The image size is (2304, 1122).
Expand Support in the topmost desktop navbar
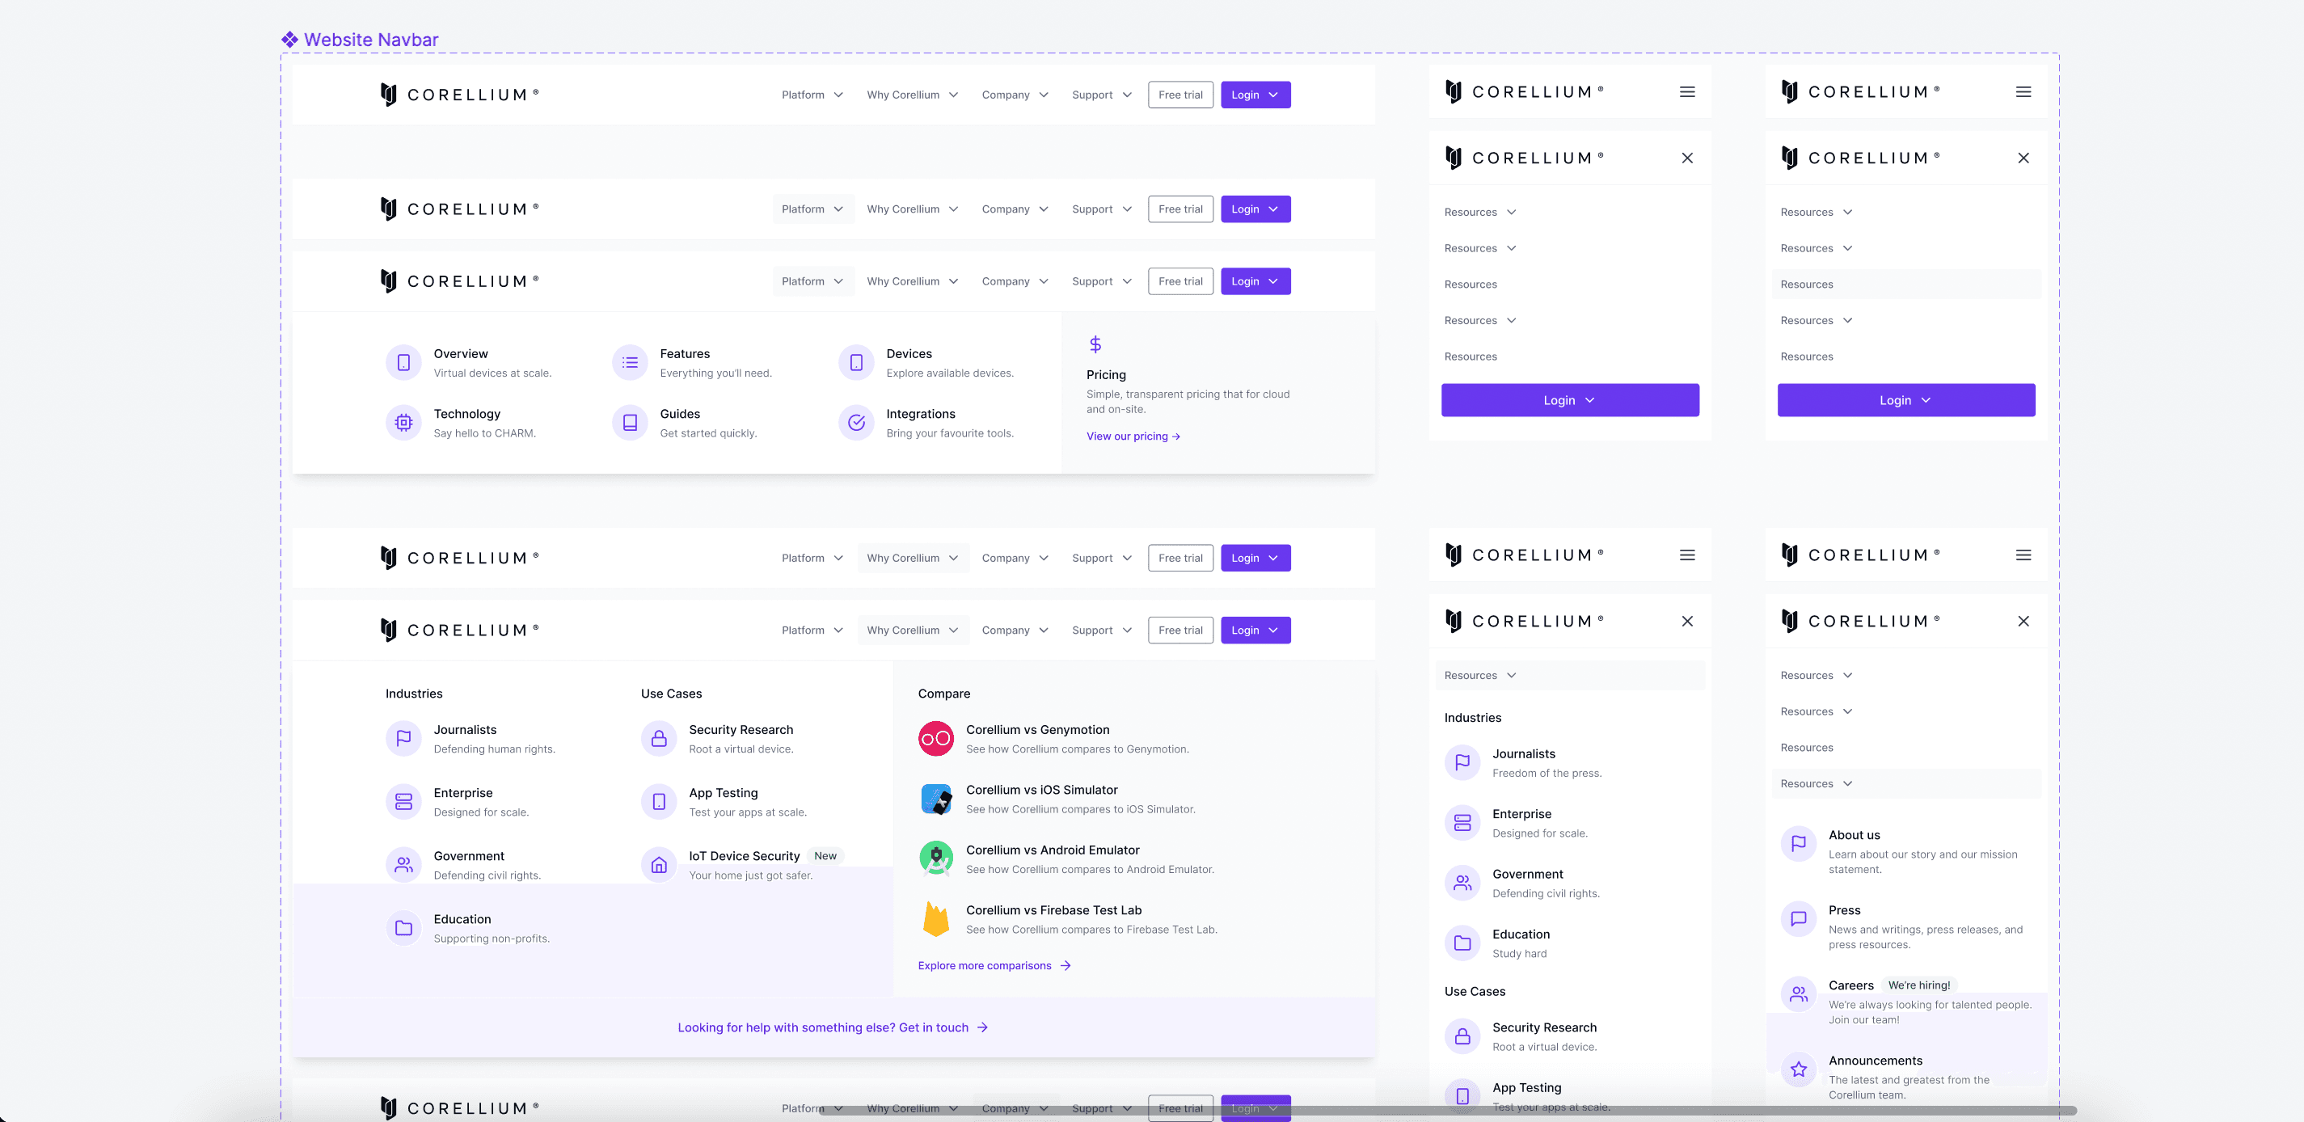click(x=1101, y=95)
